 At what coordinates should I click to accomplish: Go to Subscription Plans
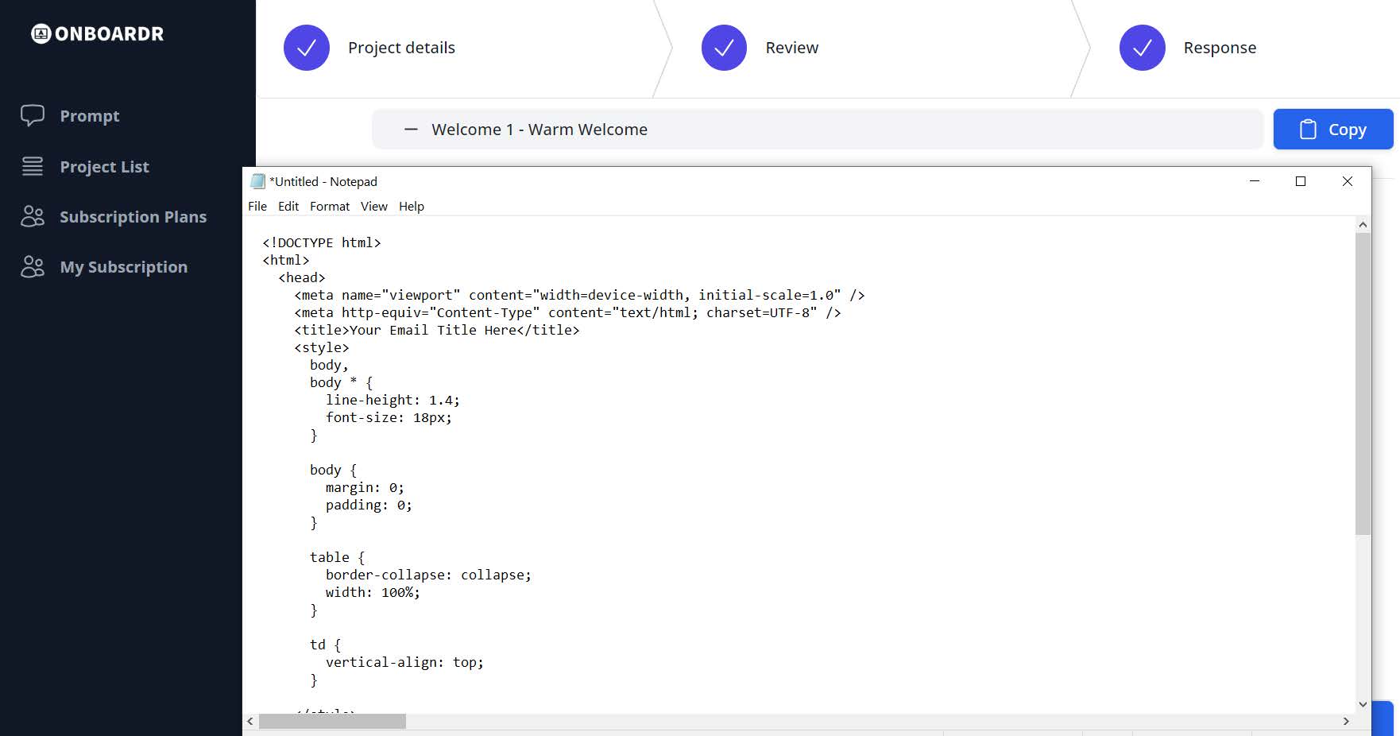[133, 217]
